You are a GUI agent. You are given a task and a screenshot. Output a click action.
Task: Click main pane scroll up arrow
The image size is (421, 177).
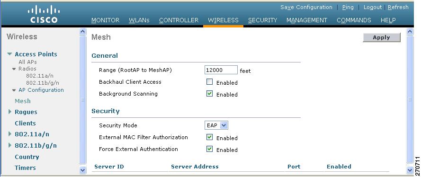click(410, 32)
